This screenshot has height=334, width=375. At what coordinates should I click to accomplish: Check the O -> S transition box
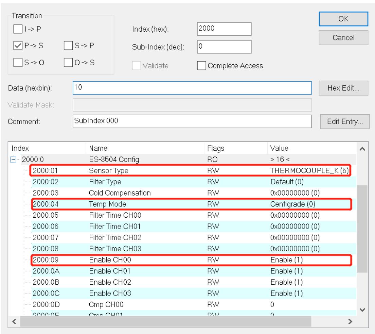[68, 63]
